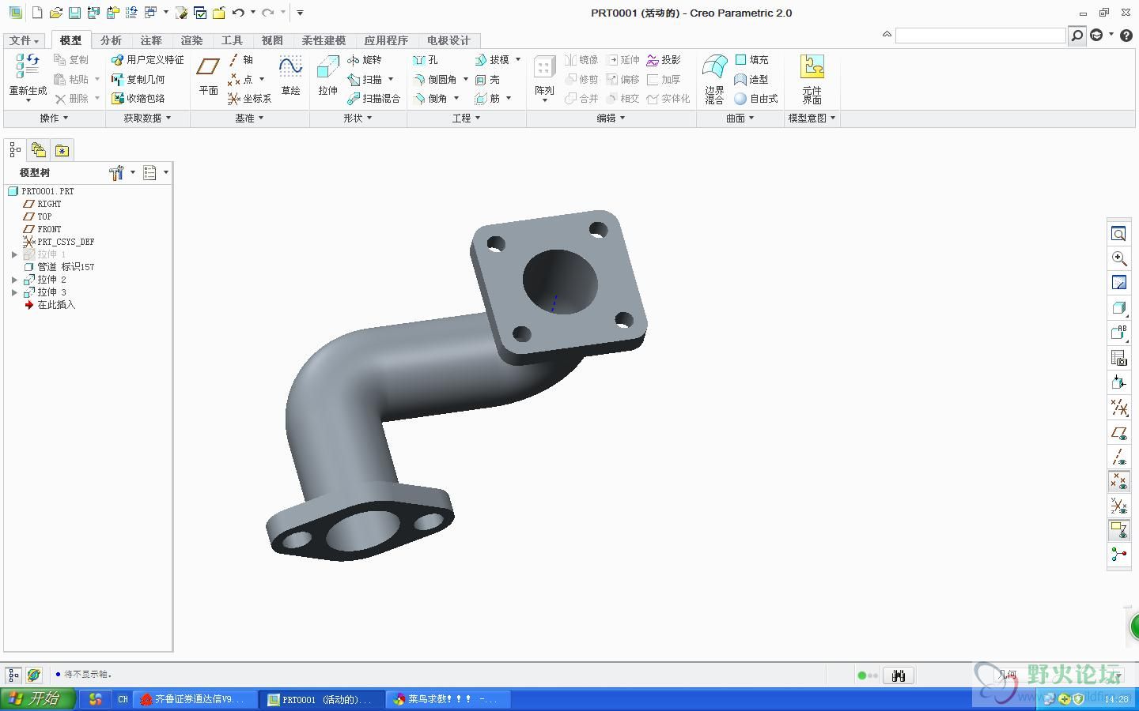Switch to the 渲染 tab
The image size is (1139, 711).
tap(191, 40)
